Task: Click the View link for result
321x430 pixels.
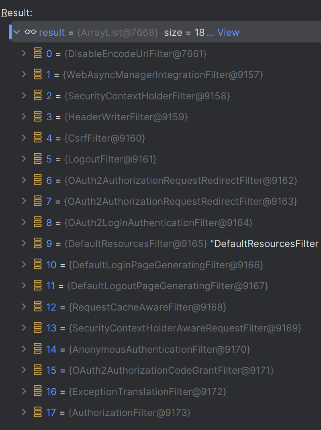Action: point(228,33)
